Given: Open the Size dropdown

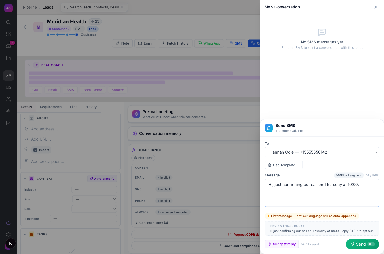Looking at the screenshot, I should pyautogui.click(x=94, y=199).
